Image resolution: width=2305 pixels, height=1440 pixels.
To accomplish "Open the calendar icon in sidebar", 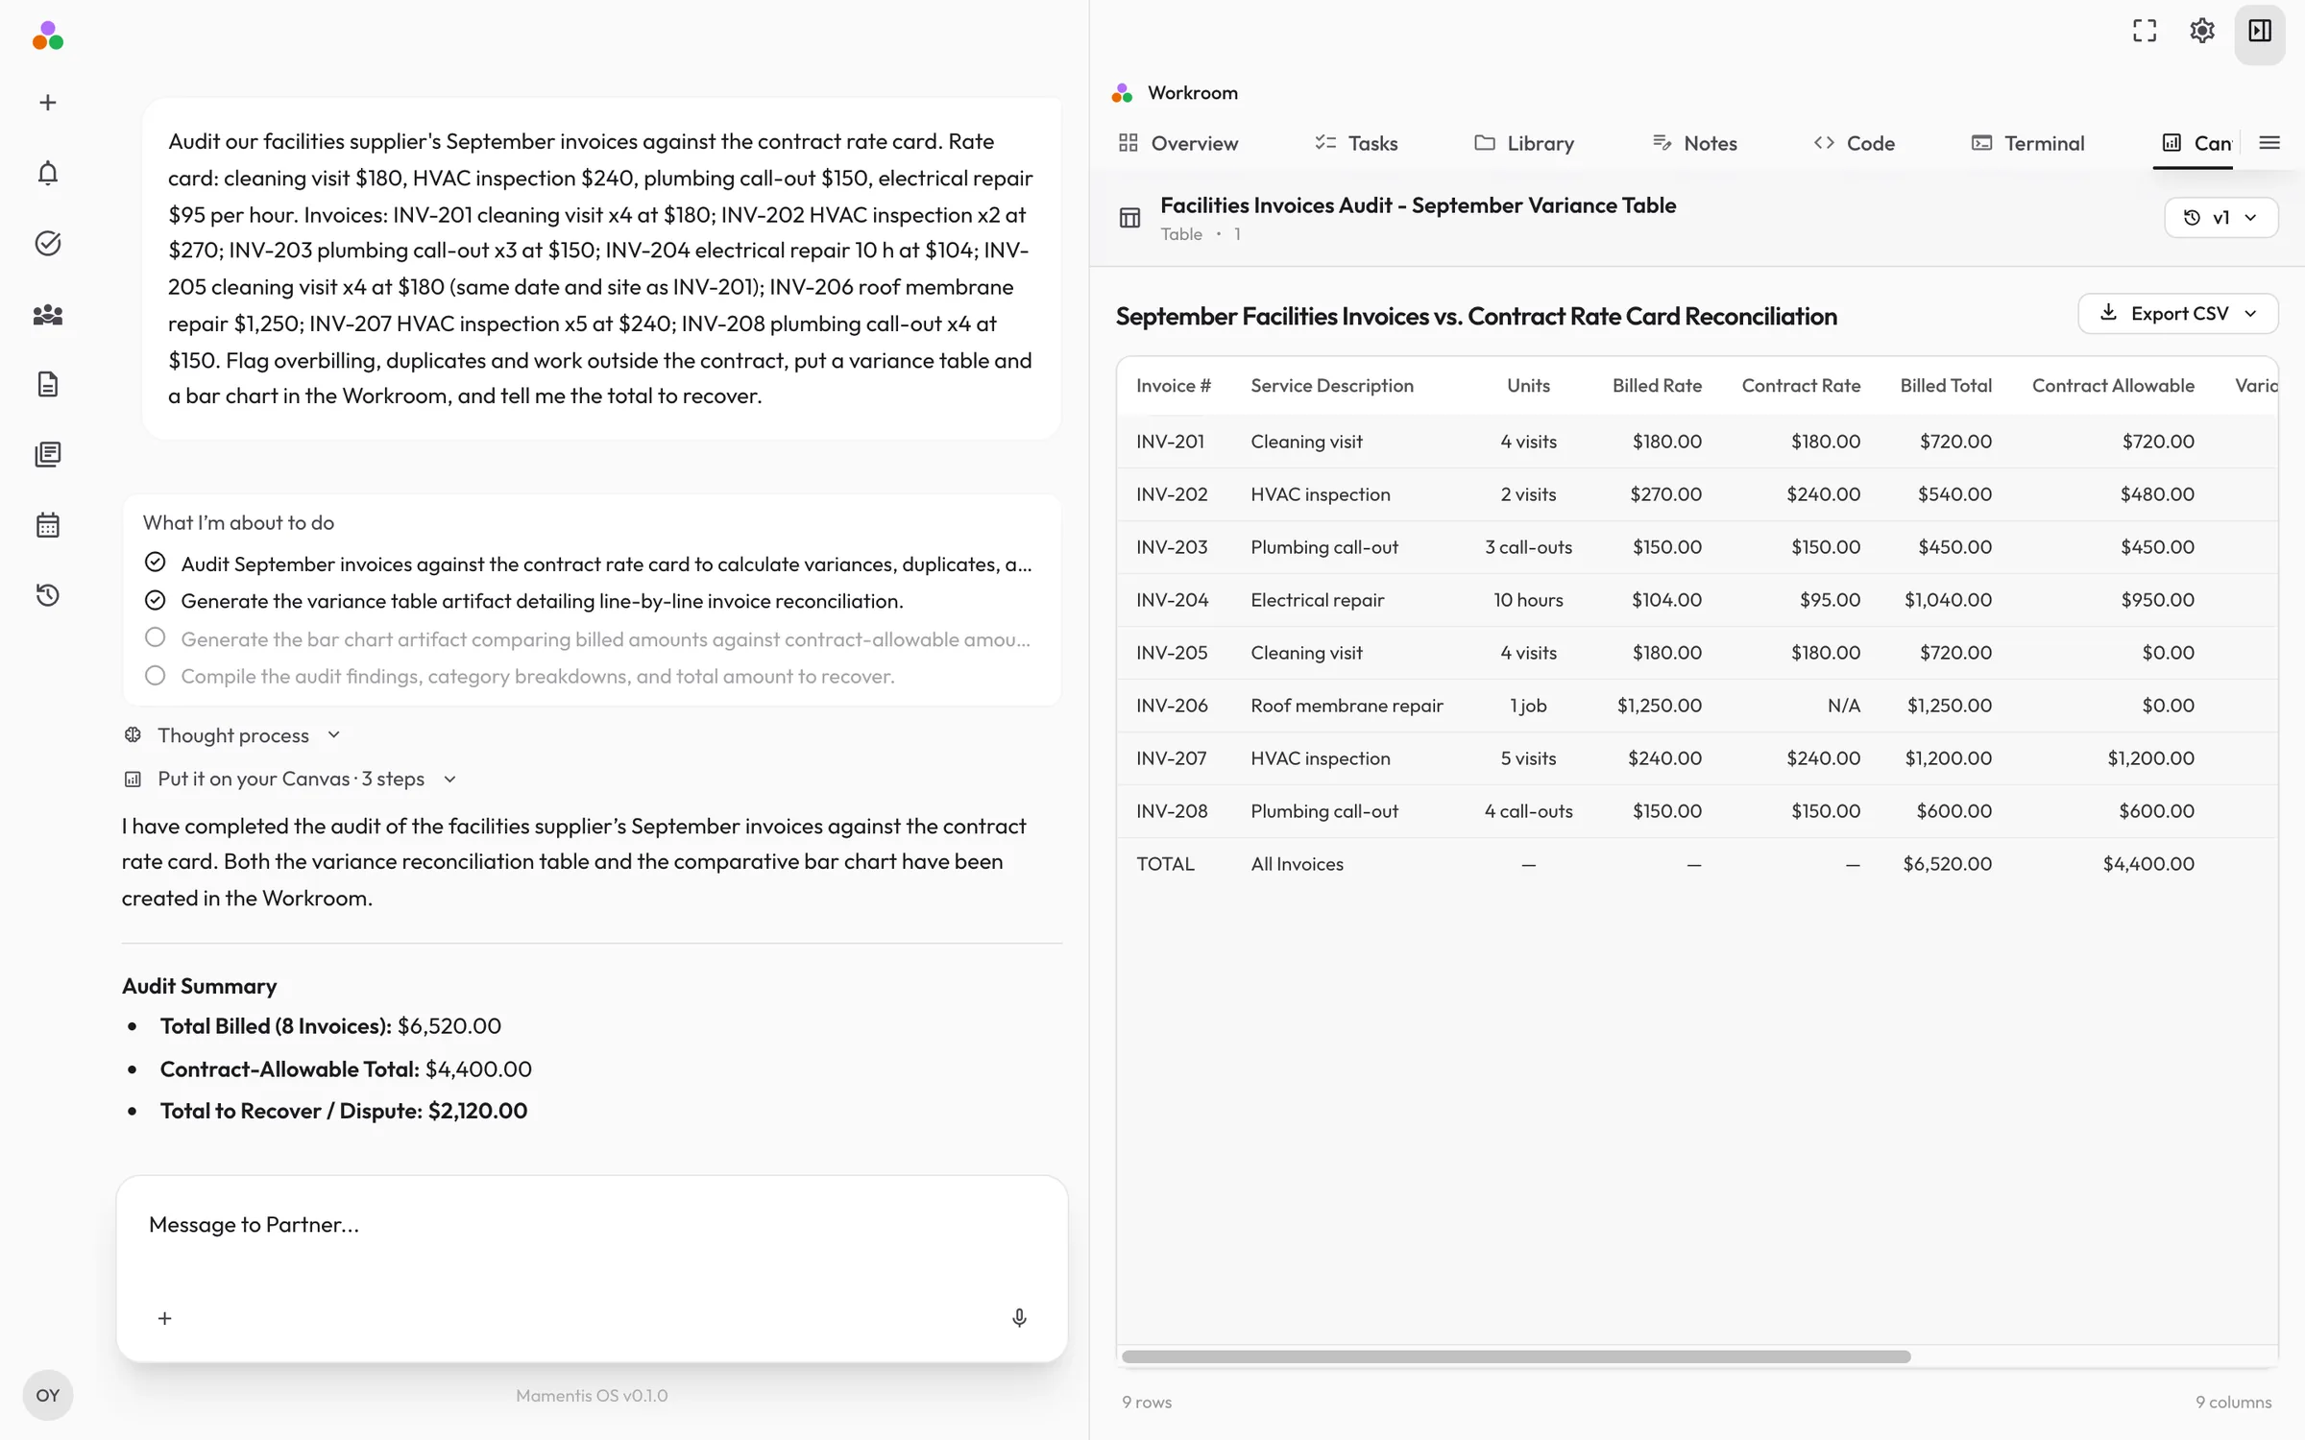I will (x=47, y=525).
